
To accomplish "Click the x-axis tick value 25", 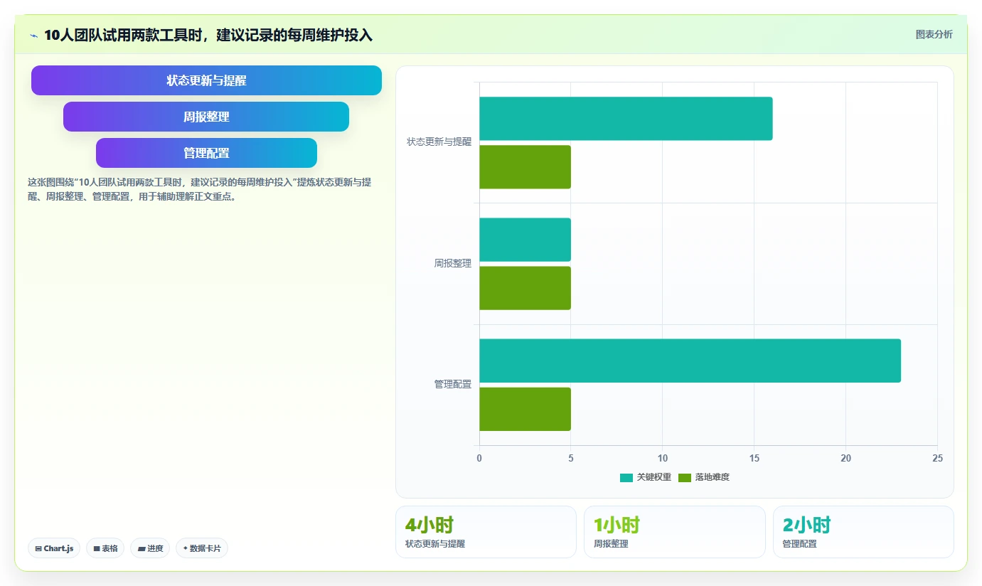I will (937, 459).
